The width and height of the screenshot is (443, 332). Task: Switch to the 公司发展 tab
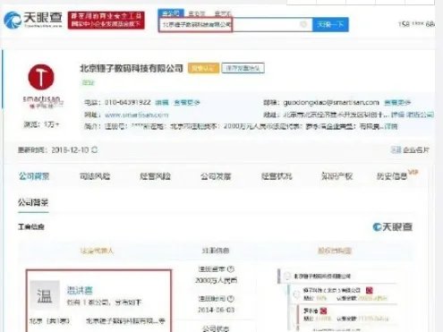point(216,176)
